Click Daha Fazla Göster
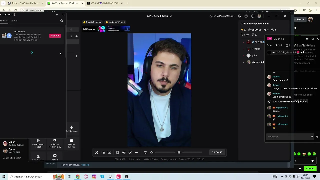The width and height of the screenshot is (320, 180). click(12, 158)
